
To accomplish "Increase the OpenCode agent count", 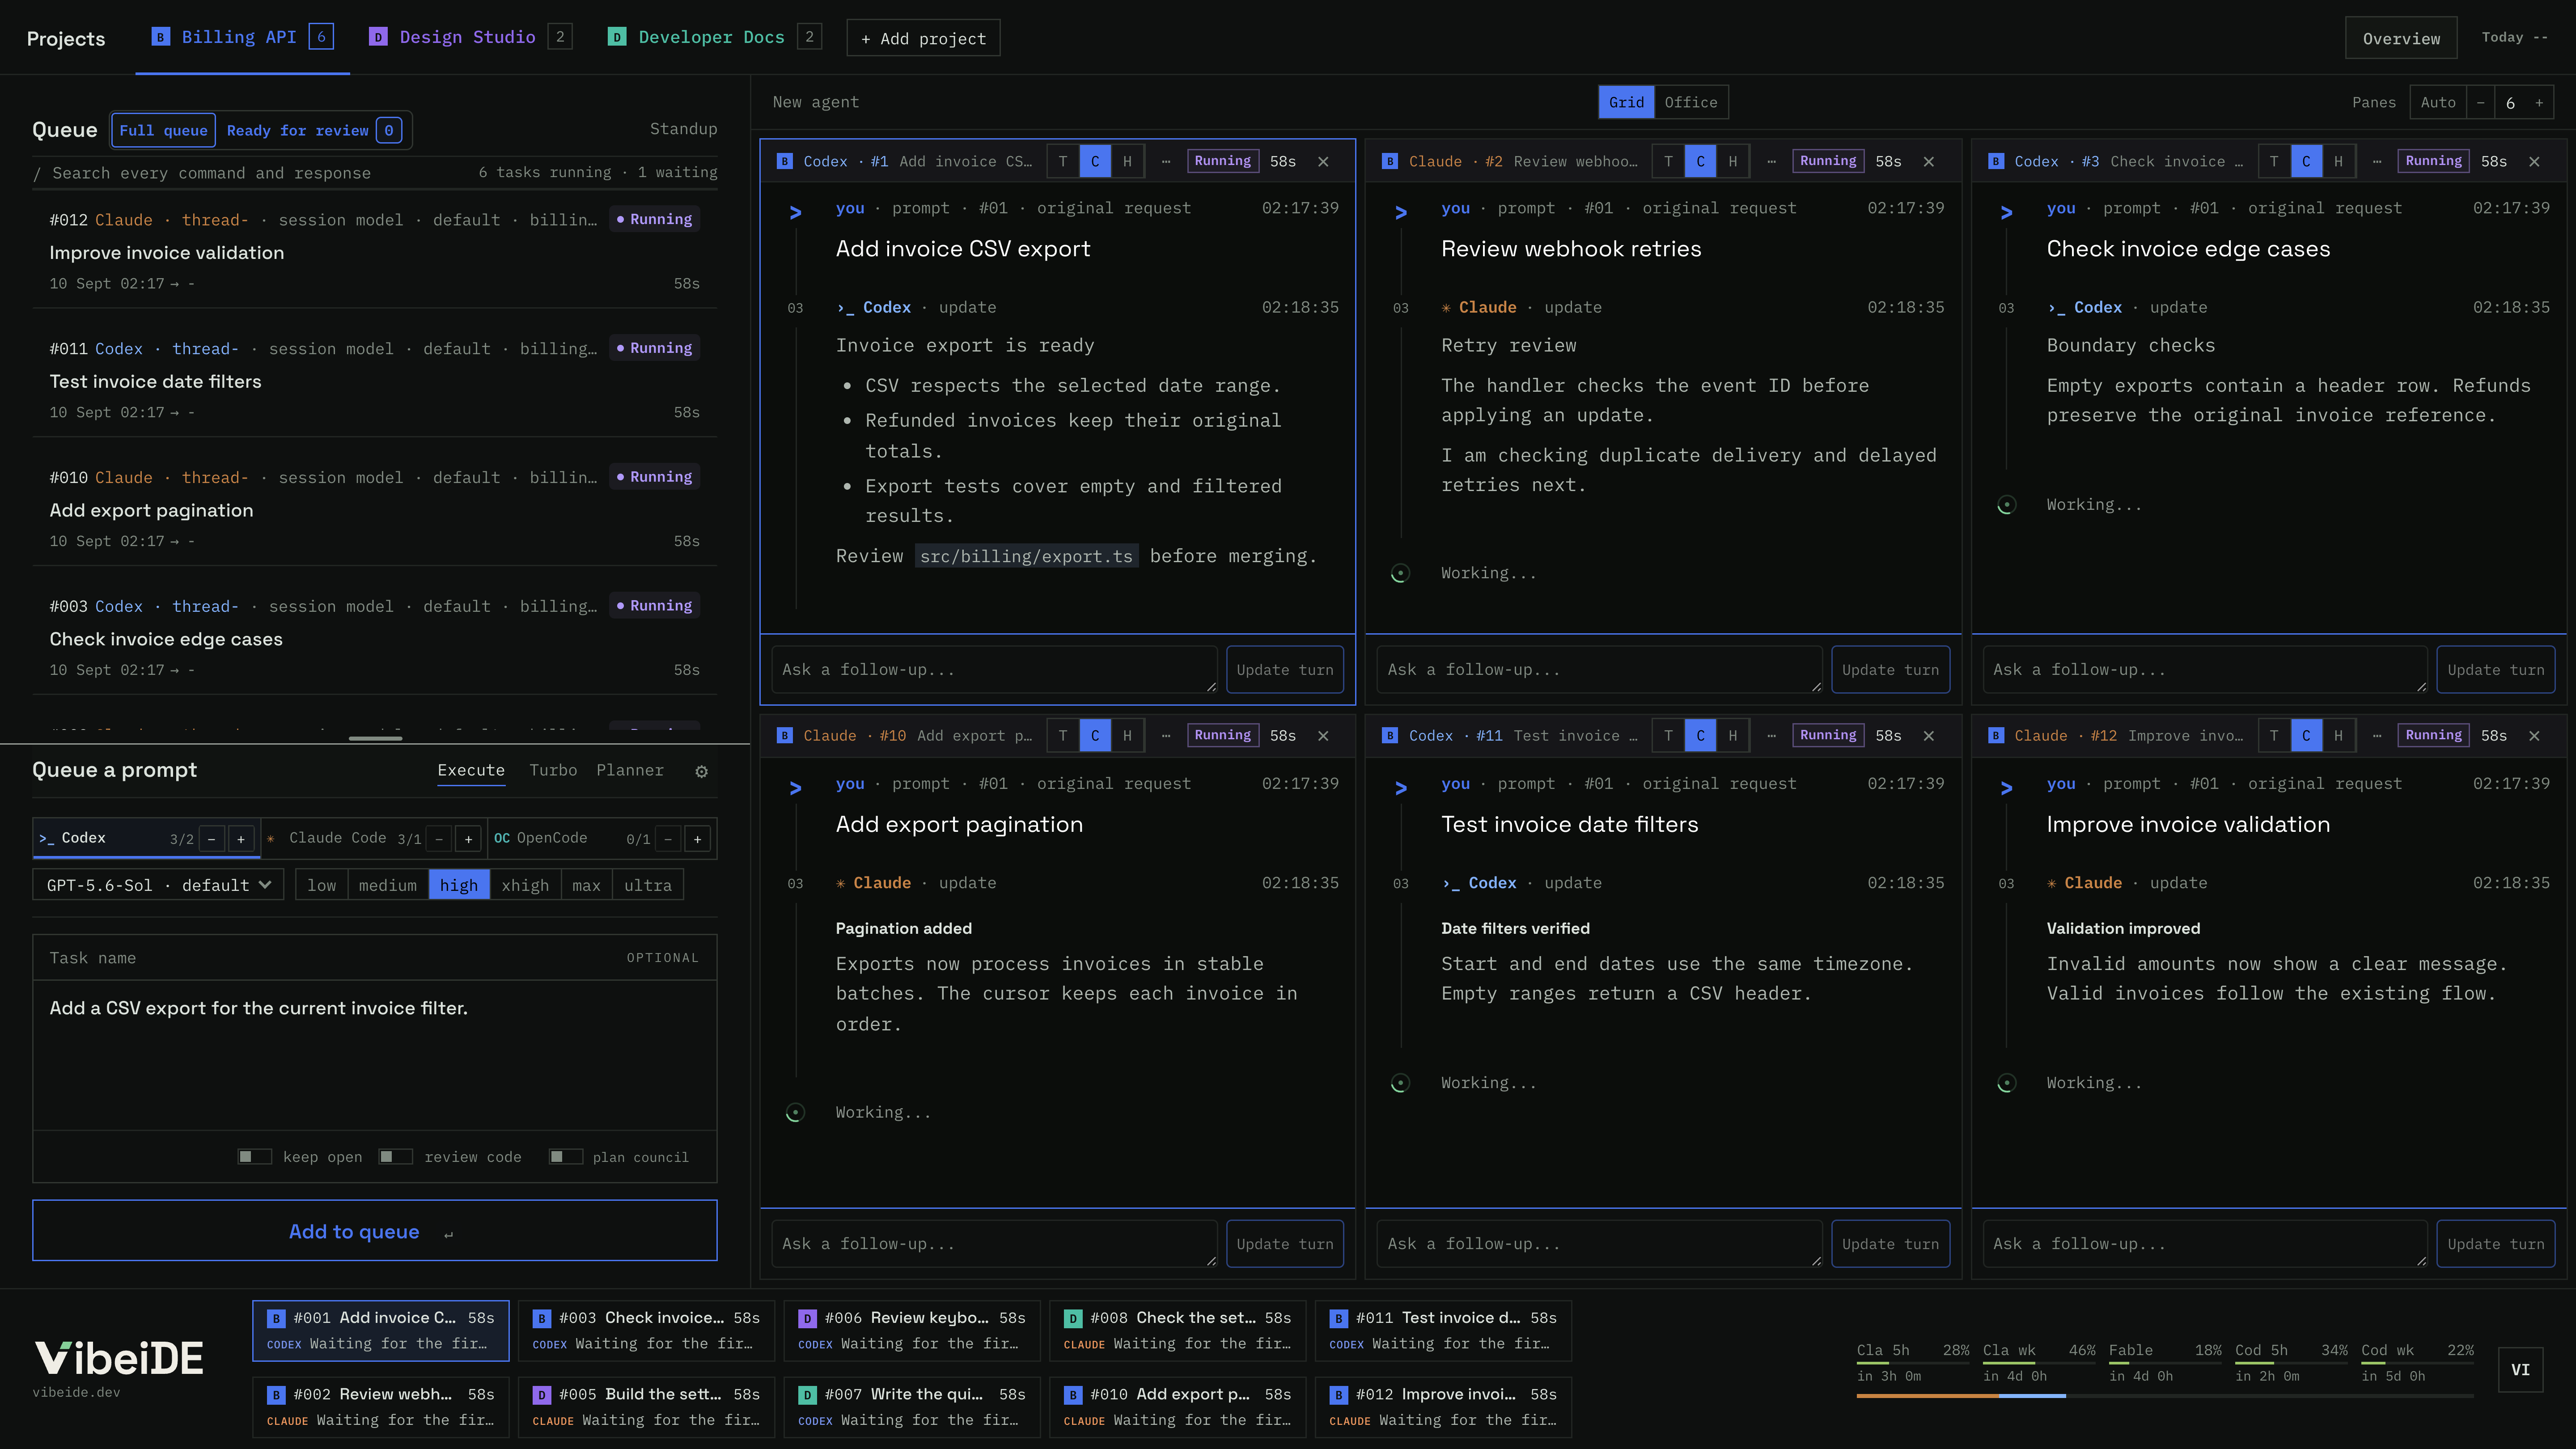I will pyautogui.click(x=697, y=838).
